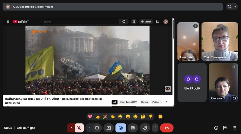Unmute the microphone button
The height and width of the screenshot is (134, 241).
[79, 128]
